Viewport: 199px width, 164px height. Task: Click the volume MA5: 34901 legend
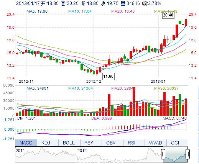[38, 88]
